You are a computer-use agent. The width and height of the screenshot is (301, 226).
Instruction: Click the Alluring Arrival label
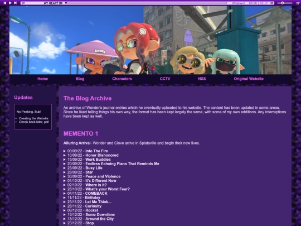pos(77,143)
